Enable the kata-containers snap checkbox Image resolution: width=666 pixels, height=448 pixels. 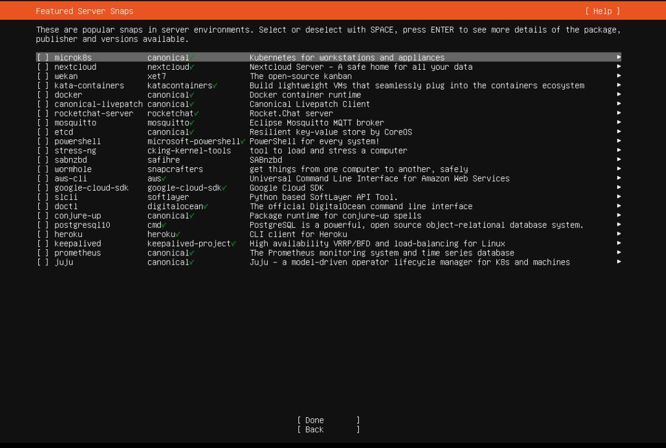pyautogui.click(x=43, y=85)
